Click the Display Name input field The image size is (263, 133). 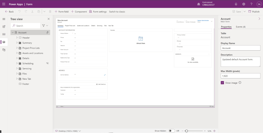[x=241, y=48]
